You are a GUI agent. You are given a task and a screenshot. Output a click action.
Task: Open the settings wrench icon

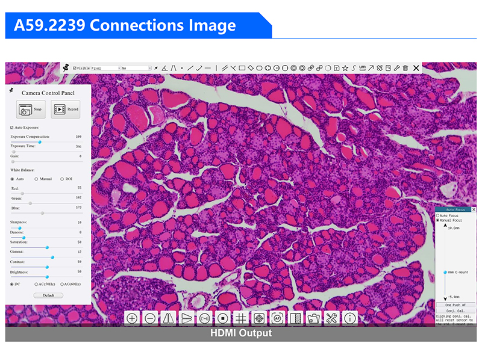tap(331, 318)
